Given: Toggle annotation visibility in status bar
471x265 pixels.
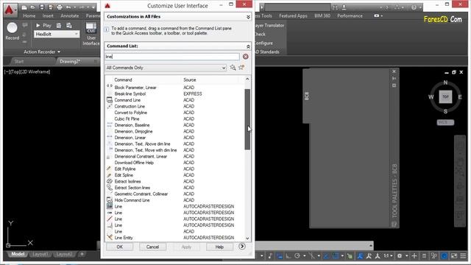Looking at the screenshot, I should (x=360, y=256).
